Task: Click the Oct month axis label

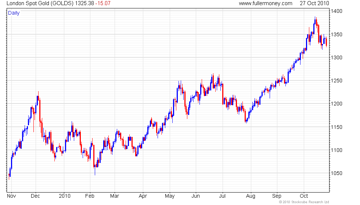Action: (304, 196)
